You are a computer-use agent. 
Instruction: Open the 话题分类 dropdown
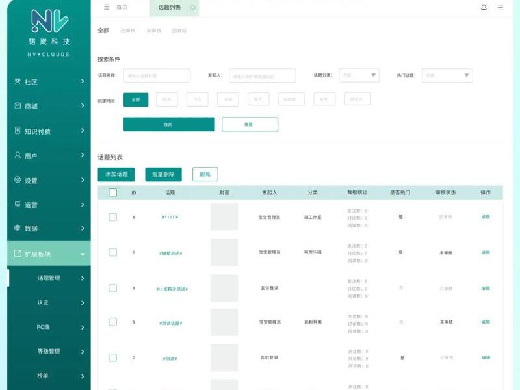[359, 75]
